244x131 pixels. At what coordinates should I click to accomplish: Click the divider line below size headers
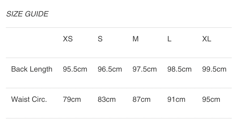[x=119, y=58]
